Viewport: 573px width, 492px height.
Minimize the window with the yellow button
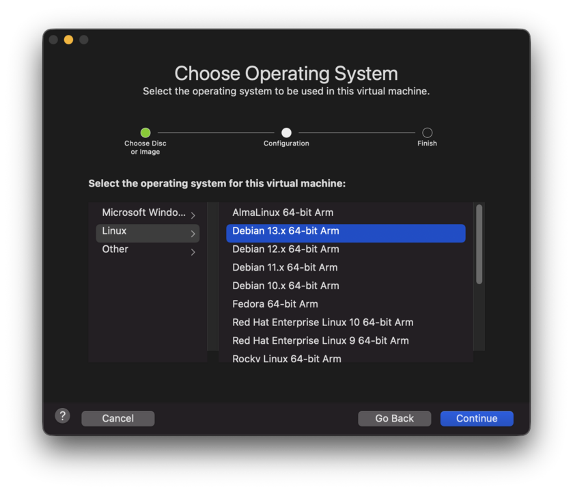68,40
